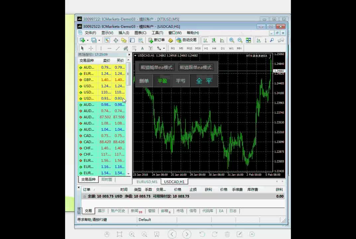Click the 熊猫喊单ea模式 button

156,67
